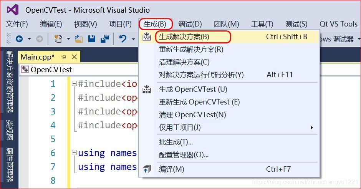Open the 工具(T) menu
The height and width of the screenshot is (189, 361).
262,24
